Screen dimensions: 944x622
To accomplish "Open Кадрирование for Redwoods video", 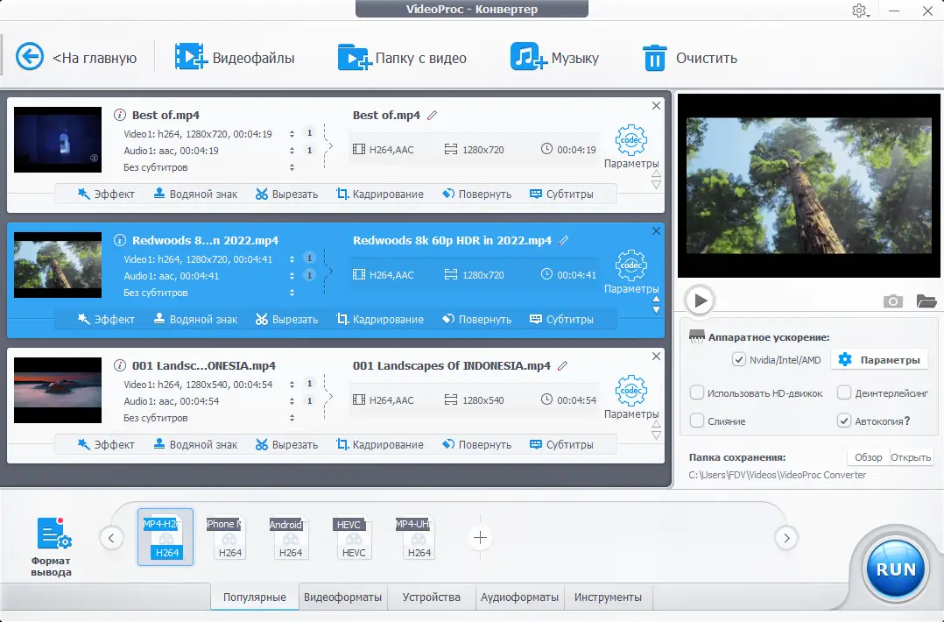I will (380, 319).
